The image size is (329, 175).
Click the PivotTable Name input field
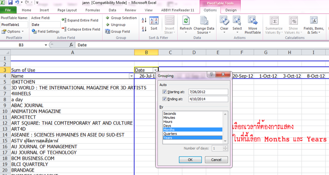[x=14, y=25]
